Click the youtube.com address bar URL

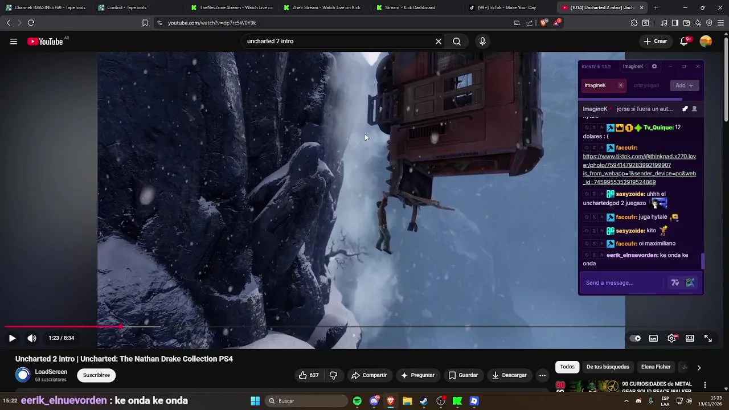(212, 23)
